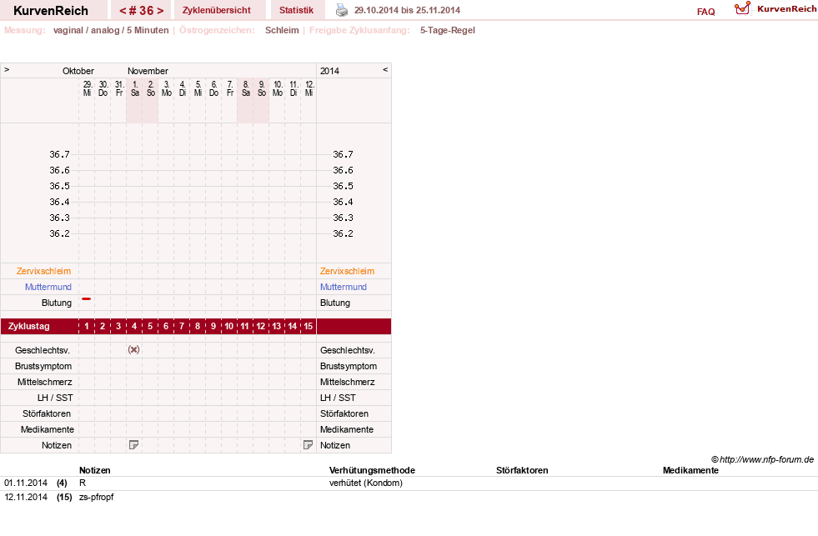This screenshot has height=536, width=818.
Task: Select cycle day 4 in Zyklustag row
Action: (x=134, y=326)
